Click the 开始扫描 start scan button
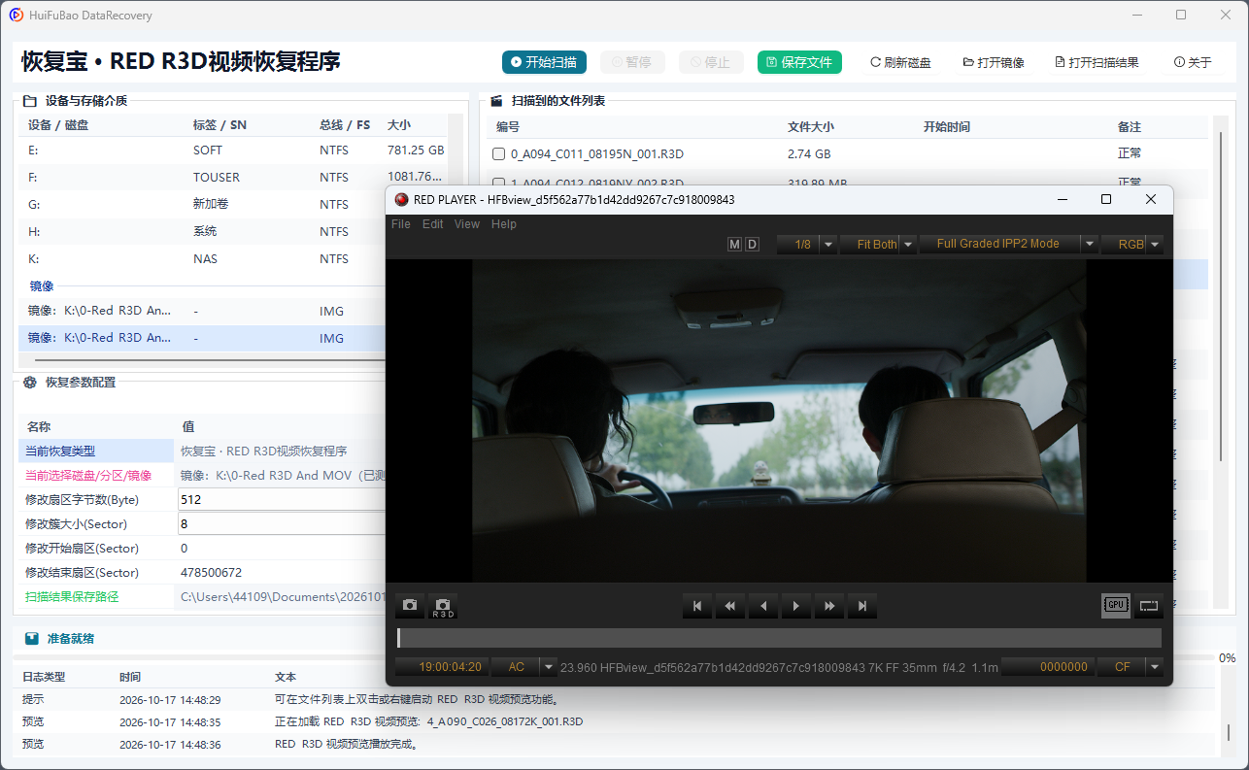This screenshot has height=770, width=1249. tap(544, 62)
